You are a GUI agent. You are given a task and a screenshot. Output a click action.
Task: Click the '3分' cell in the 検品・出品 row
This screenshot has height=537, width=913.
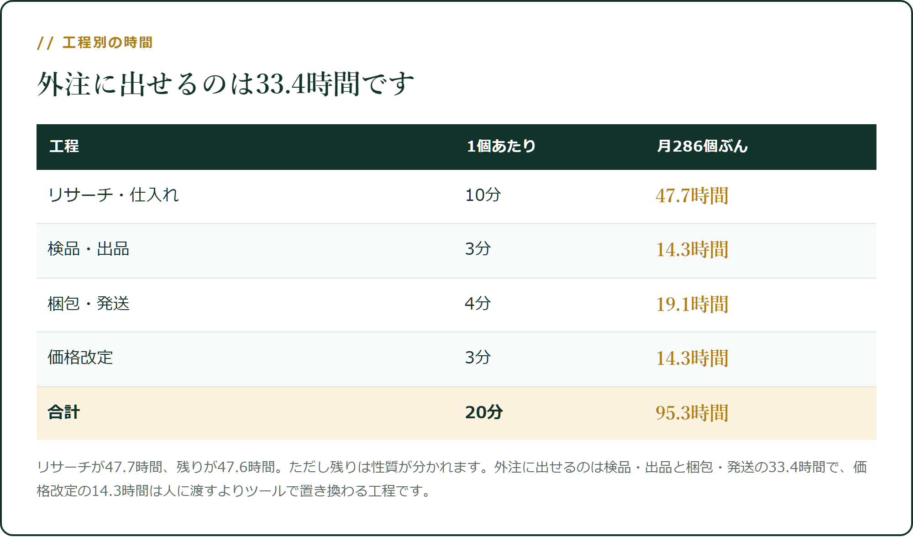tap(477, 249)
